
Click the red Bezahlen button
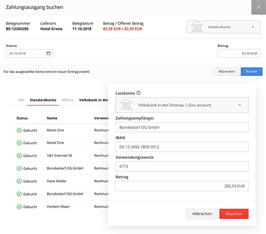pos(234,214)
